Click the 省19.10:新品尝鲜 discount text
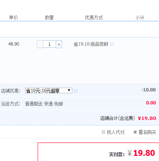 click(91, 44)
